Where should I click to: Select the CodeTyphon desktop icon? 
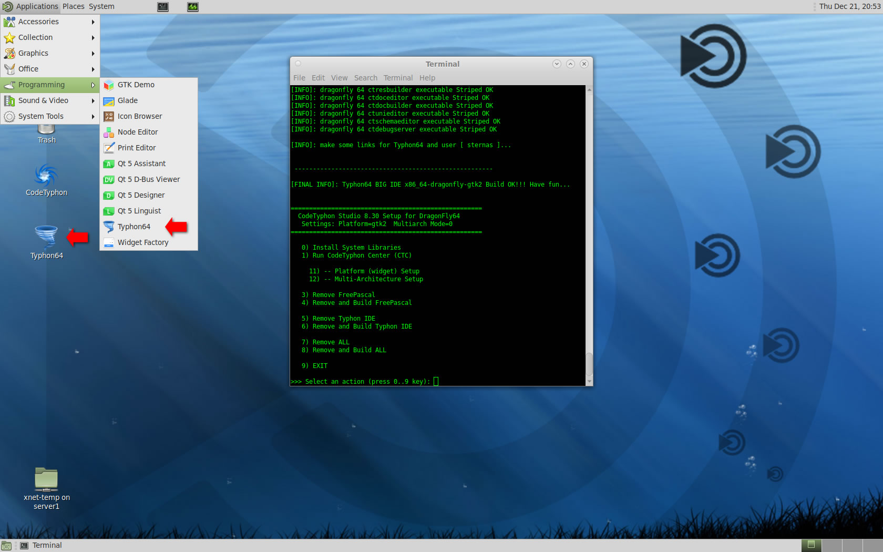(46, 175)
